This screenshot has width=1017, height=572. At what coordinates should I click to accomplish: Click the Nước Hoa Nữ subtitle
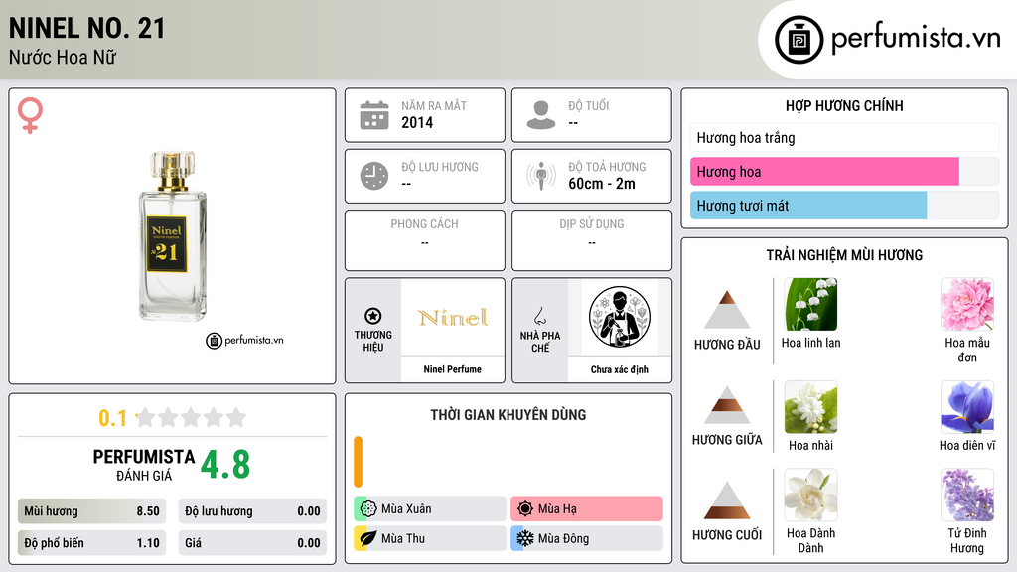63,57
